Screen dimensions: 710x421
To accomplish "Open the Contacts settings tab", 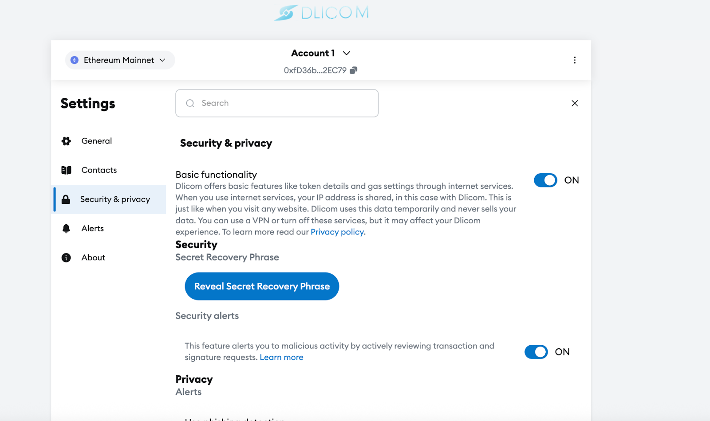I will click(x=99, y=170).
